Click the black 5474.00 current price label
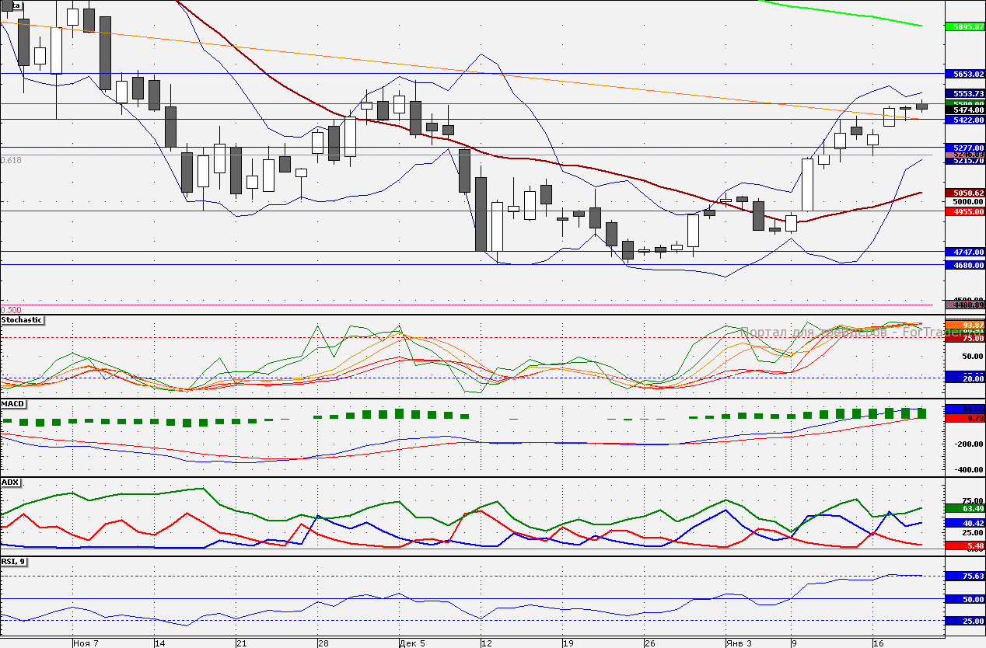The height and width of the screenshot is (648, 986). (964, 110)
